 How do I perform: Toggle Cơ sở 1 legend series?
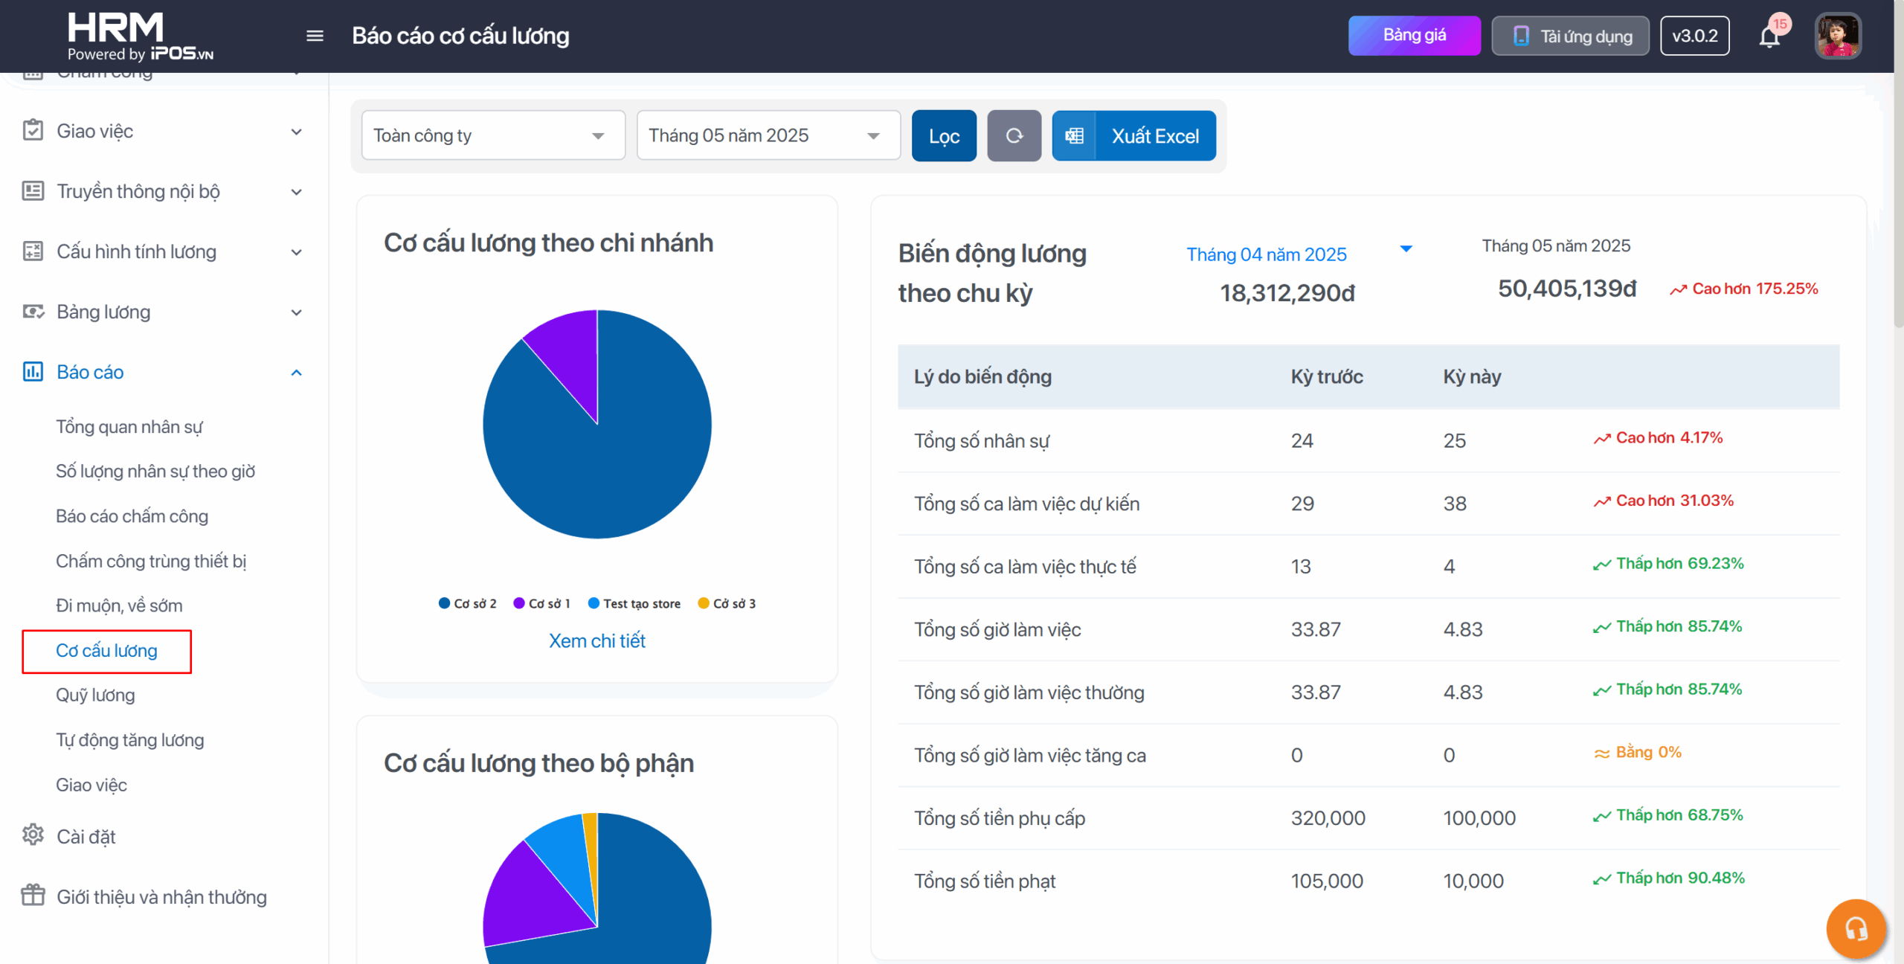pos(542,603)
